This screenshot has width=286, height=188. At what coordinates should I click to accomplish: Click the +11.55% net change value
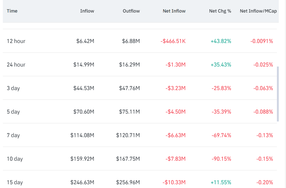pos(221,182)
